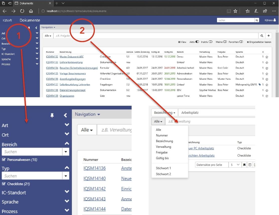Screen dimensions: 279x215
Task: Choose Stichwort 1 from the open menu
Action: [x=163, y=168]
